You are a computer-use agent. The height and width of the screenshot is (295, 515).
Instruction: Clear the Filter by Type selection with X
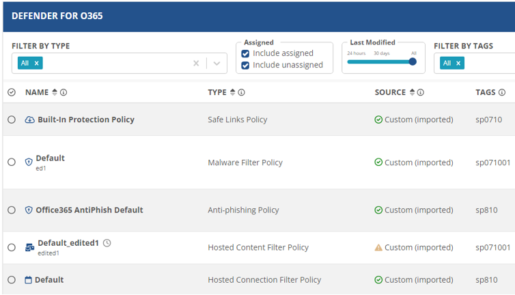pyautogui.click(x=196, y=63)
